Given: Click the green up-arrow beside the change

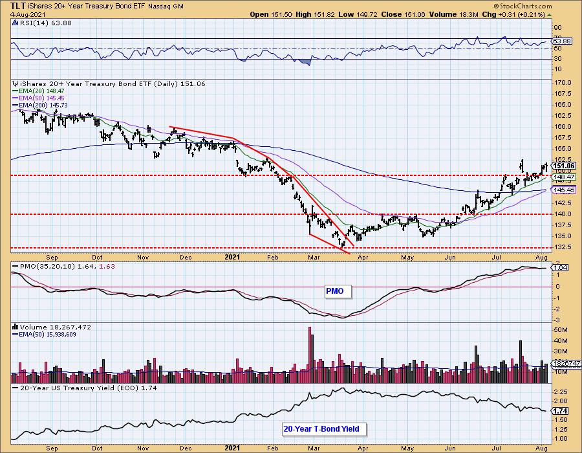Looking at the screenshot, I should tap(549, 15).
